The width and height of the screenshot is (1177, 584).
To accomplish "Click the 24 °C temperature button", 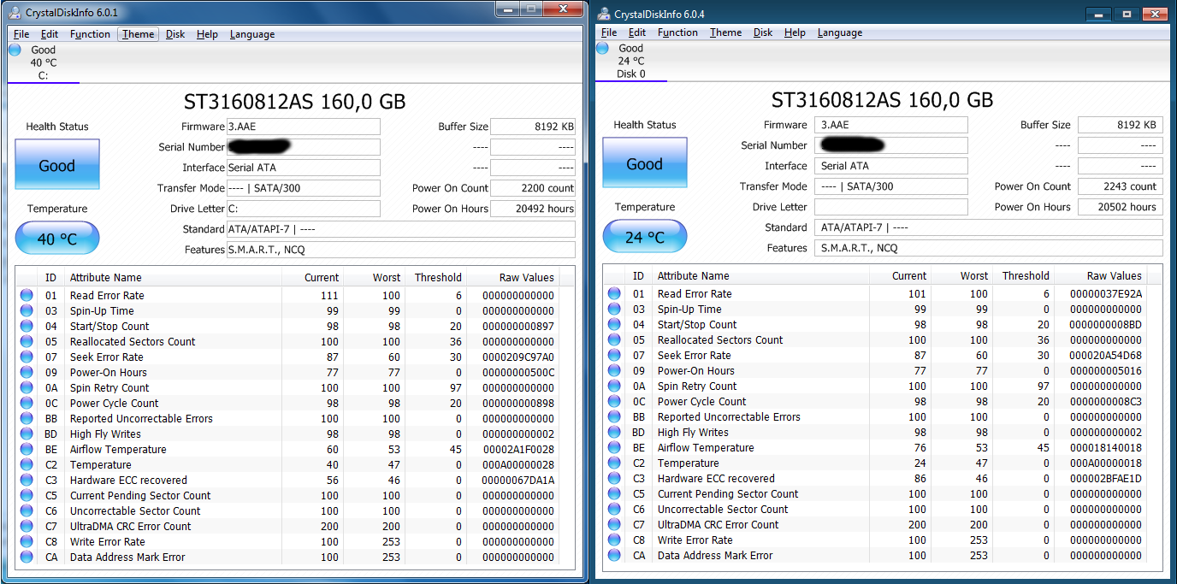I will point(645,237).
